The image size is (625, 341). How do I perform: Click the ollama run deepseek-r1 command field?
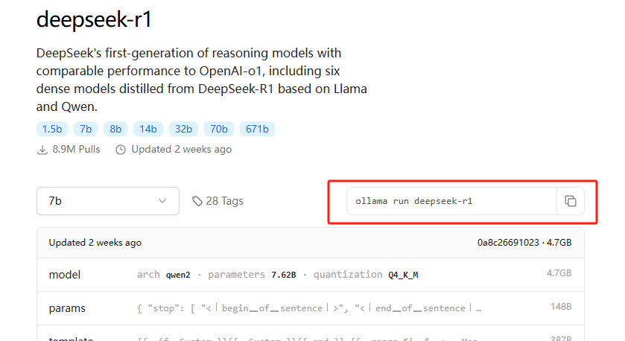pos(451,201)
